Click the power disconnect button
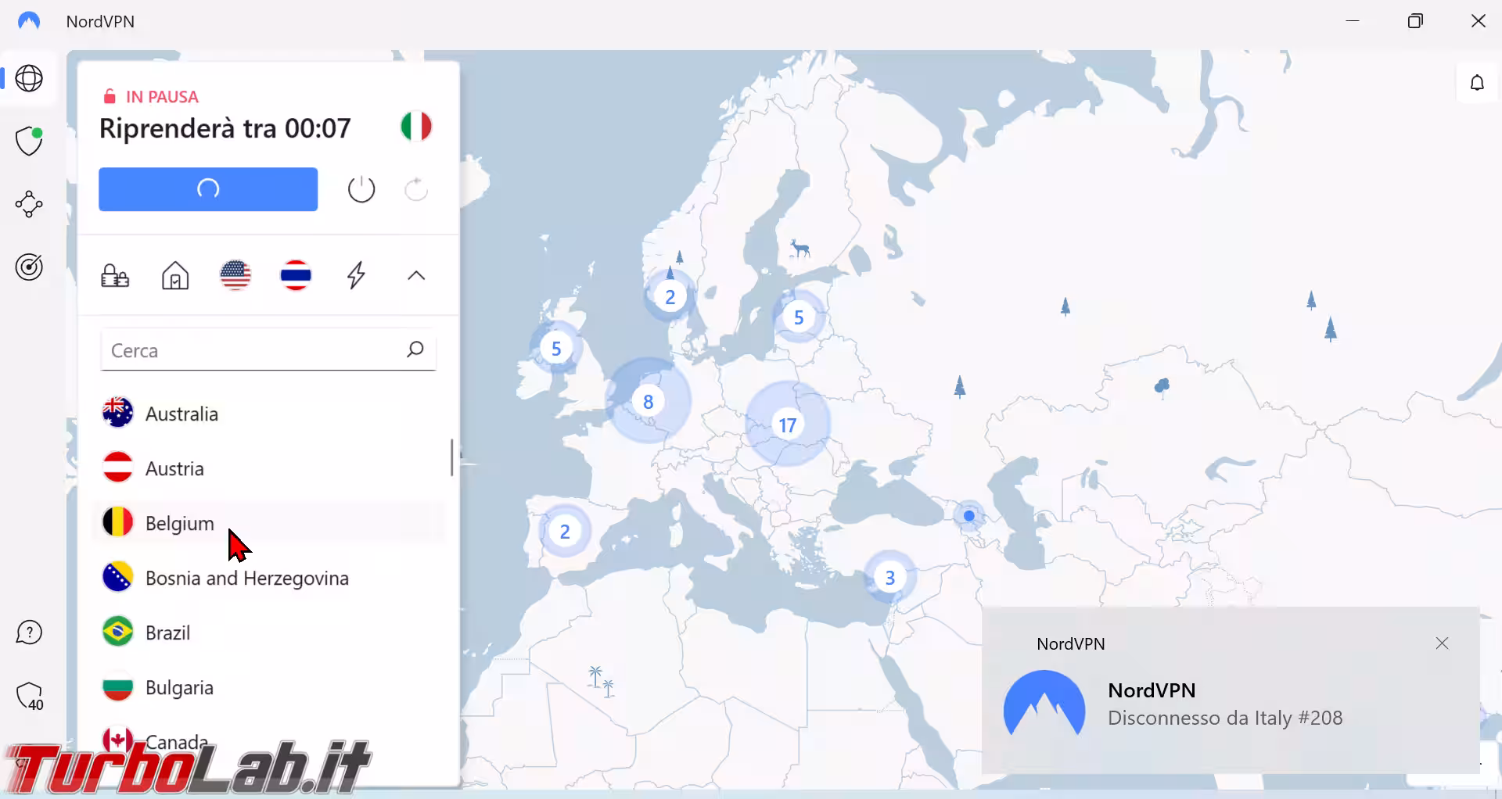Viewport: 1502px width, 799px height. (x=361, y=189)
